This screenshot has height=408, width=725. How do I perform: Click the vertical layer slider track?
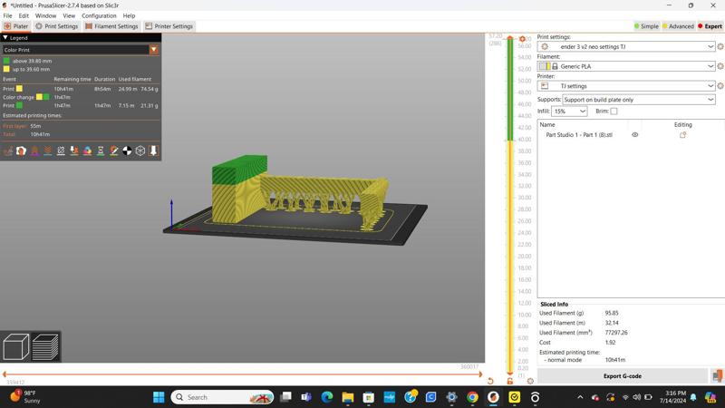510,227
